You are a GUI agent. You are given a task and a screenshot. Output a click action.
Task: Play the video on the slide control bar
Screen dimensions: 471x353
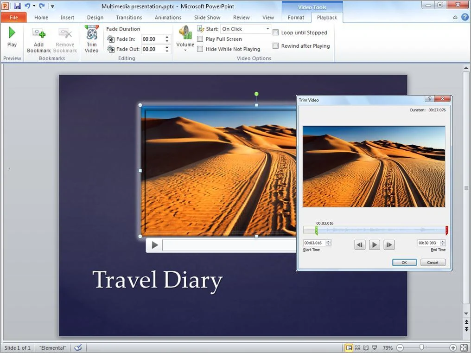[155, 245]
